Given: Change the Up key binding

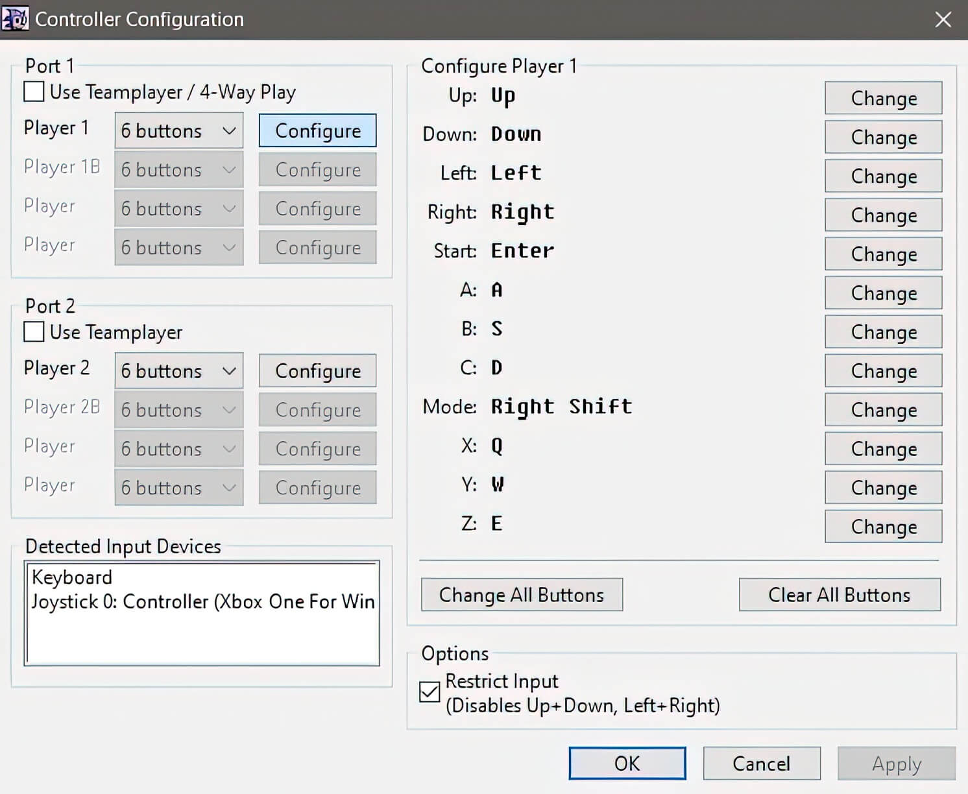Looking at the screenshot, I should 884,98.
